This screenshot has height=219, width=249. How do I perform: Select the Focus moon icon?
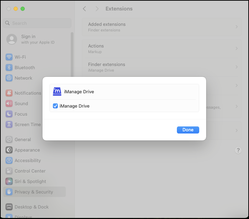[x=9, y=114]
